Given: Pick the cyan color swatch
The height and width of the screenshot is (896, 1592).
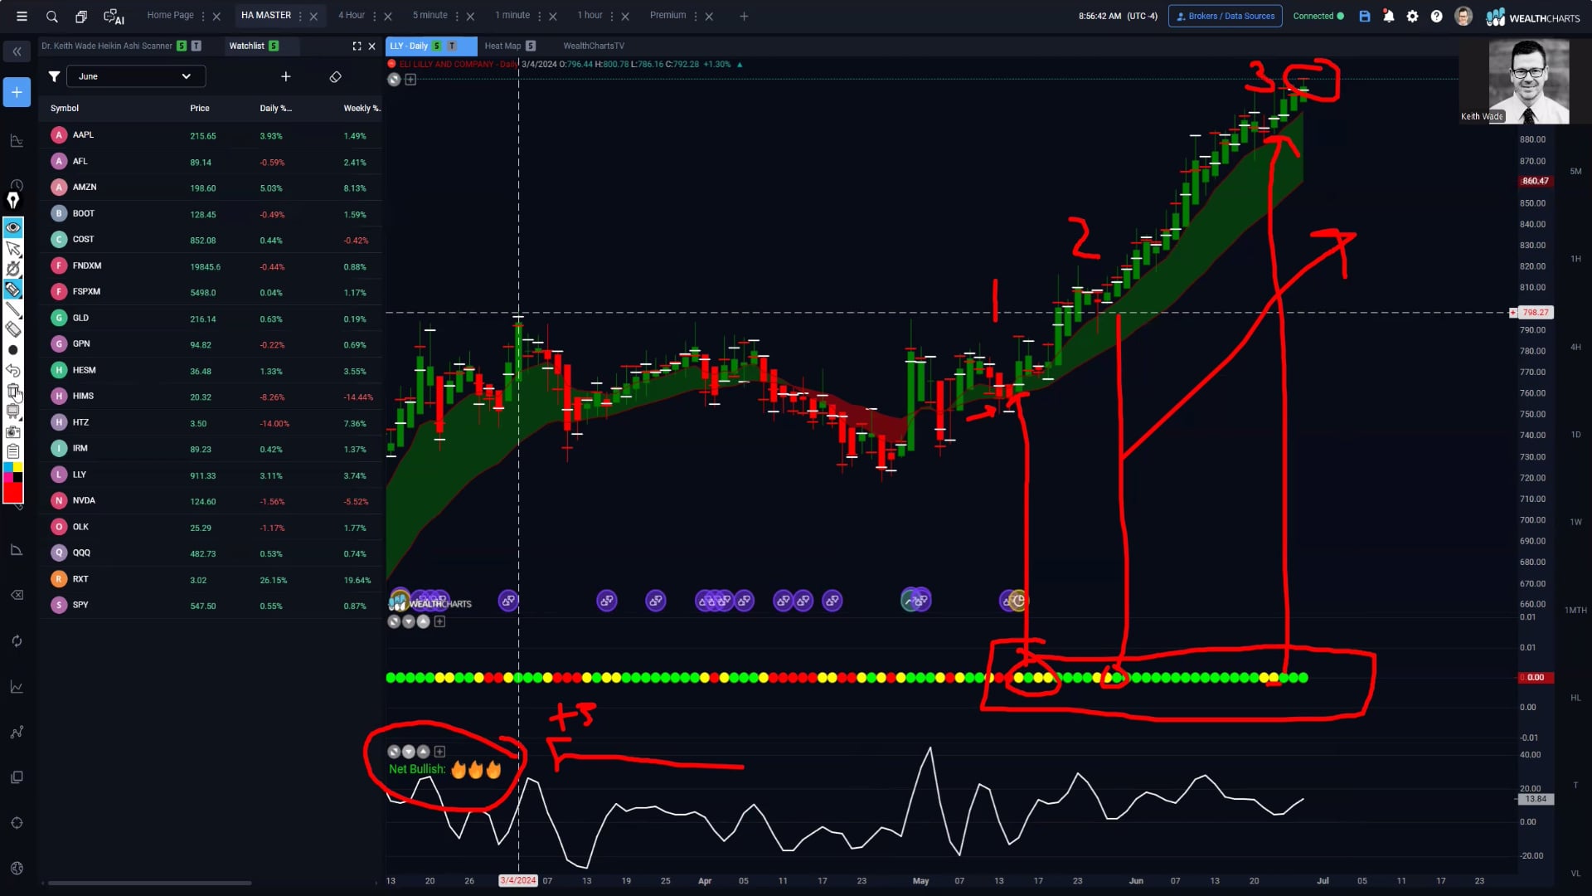Looking at the screenshot, I should [8, 467].
